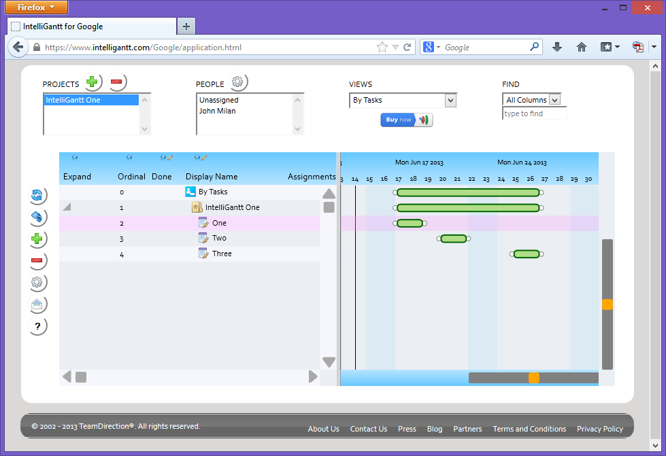The width and height of the screenshot is (666, 456).
Task: Open People settings gear icon
Action: 237,82
